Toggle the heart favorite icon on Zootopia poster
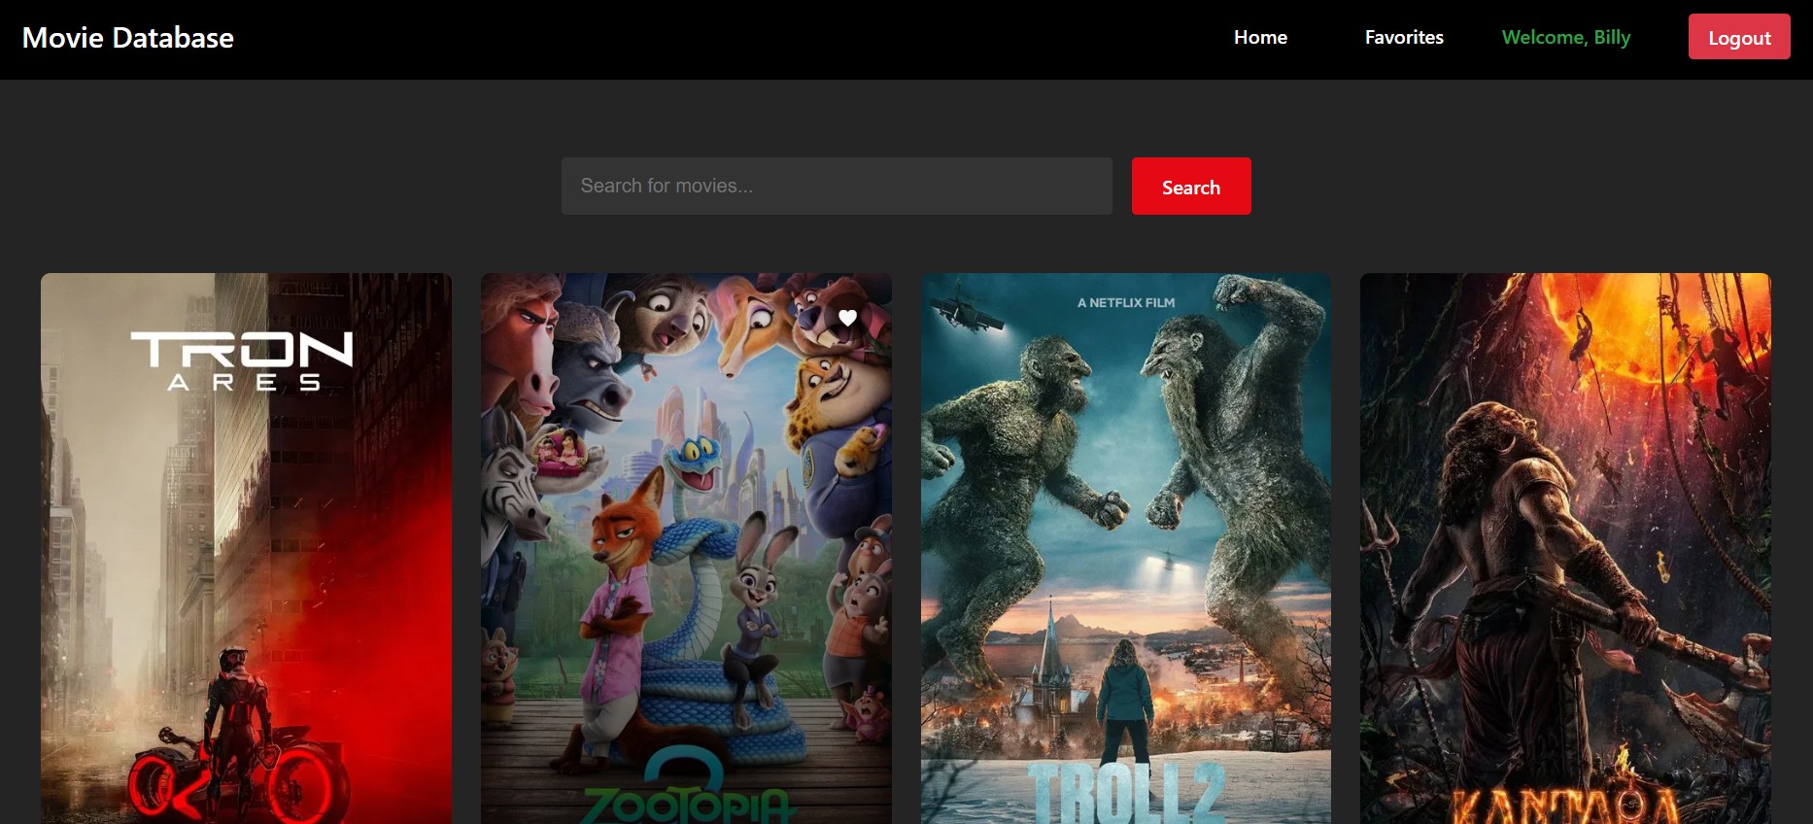This screenshot has height=824, width=1813. 847,318
